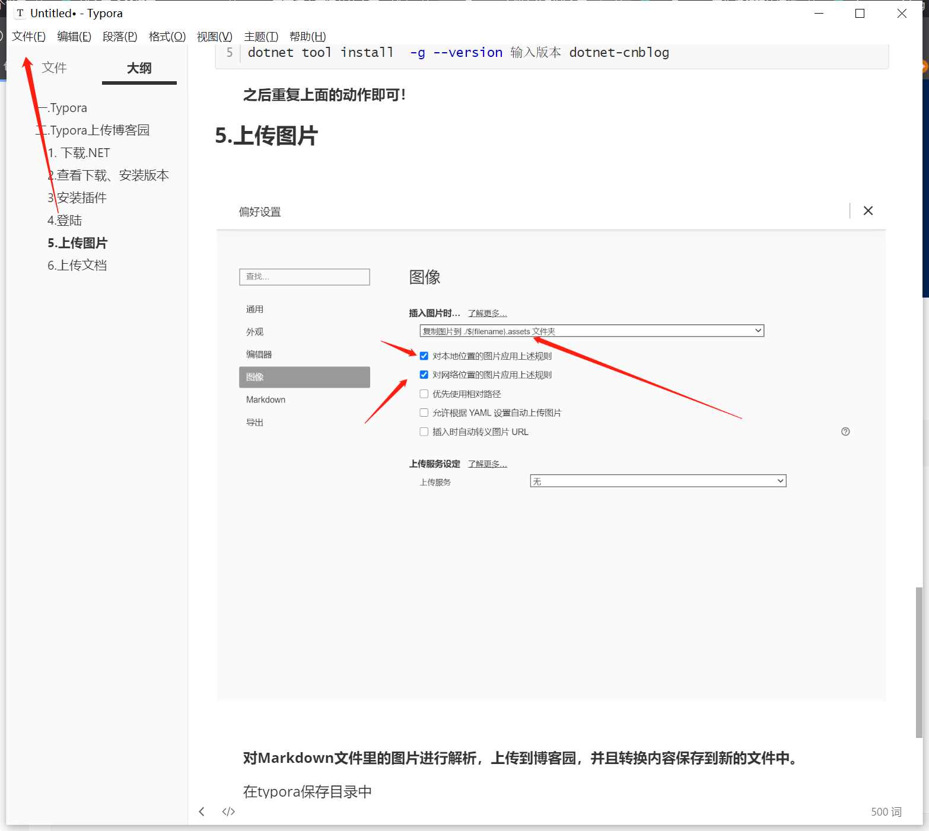Click the bold line 之后重复上面的动作即可!
The height and width of the screenshot is (831, 929).
click(x=325, y=95)
